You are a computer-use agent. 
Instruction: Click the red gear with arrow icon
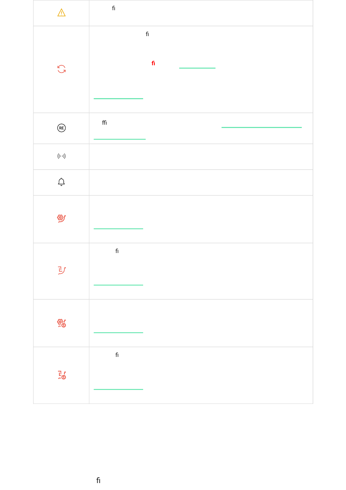[62, 218]
